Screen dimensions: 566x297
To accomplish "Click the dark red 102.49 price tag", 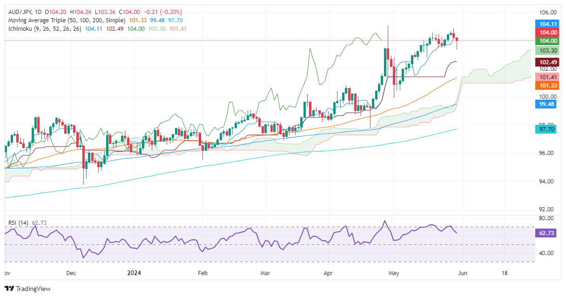I will point(547,62).
